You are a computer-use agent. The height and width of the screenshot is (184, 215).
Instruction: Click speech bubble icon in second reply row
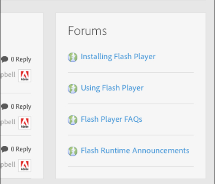click(5, 107)
